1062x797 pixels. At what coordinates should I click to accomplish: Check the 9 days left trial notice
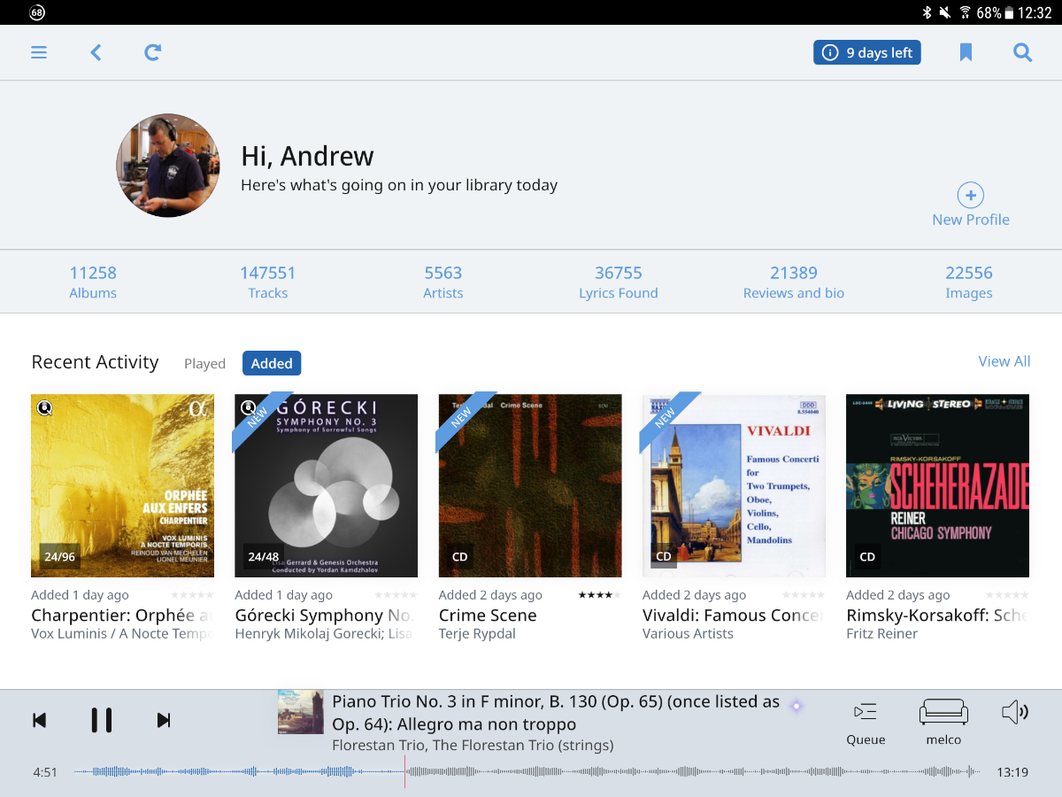(x=866, y=52)
